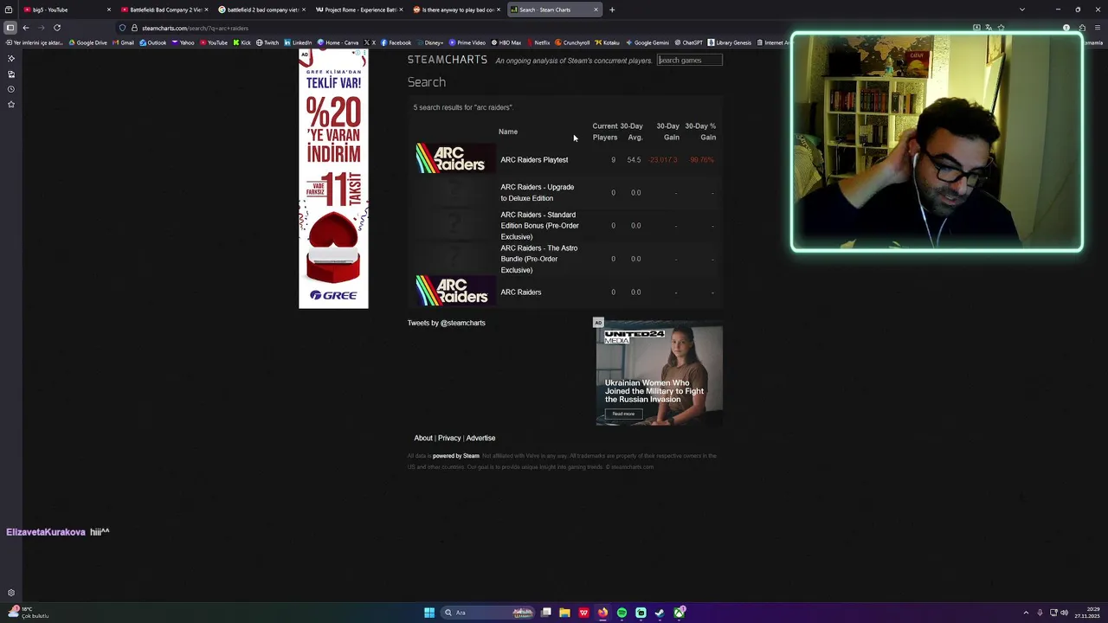Open the ChatGPT bookmark
The width and height of the screenshot is (1108, 623).
tap(688, 42)
